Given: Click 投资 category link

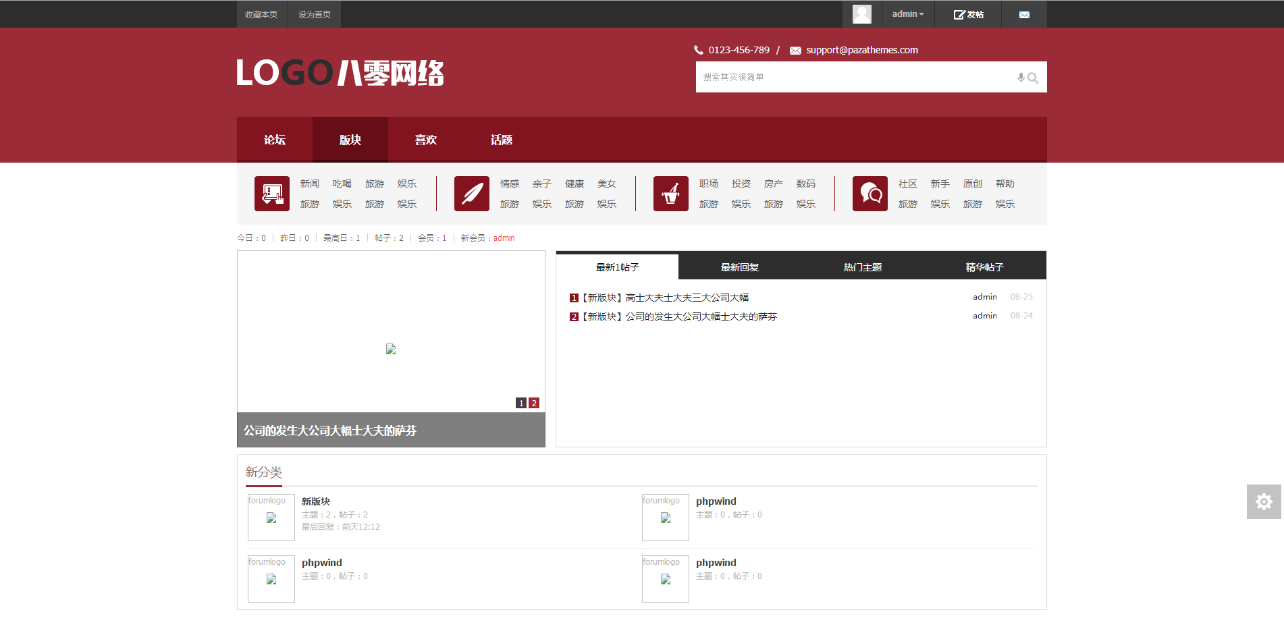Looking at the screenshot, I should point(741,184).
